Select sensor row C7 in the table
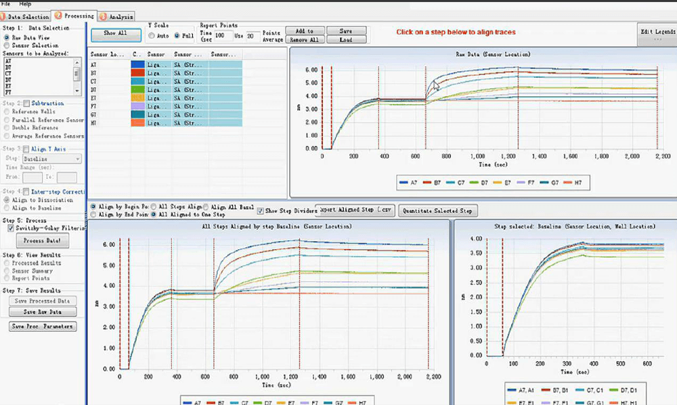 (165, 81)
